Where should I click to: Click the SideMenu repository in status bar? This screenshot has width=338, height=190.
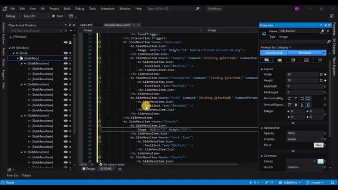pyautogui.click(x=289, y=183)
